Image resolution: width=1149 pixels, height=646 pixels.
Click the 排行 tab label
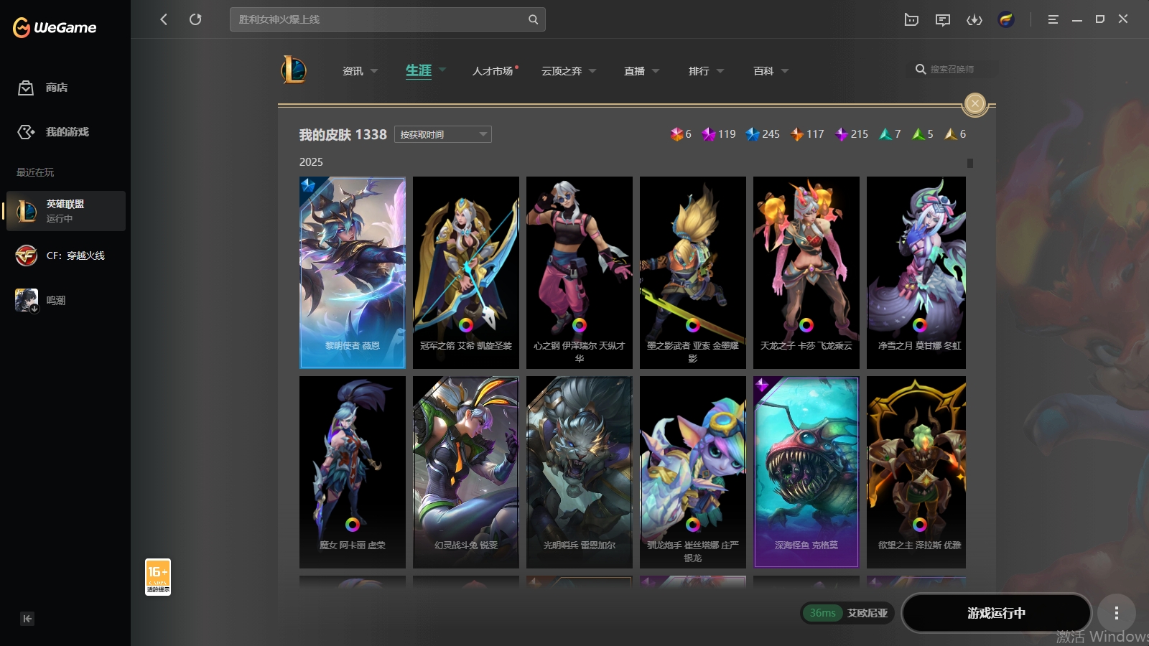699,71
